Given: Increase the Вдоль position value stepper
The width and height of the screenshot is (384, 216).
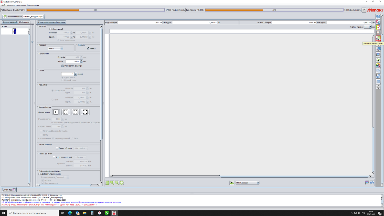Looking at the screenshot, I should pyautogui.click(x=81, y=61).
